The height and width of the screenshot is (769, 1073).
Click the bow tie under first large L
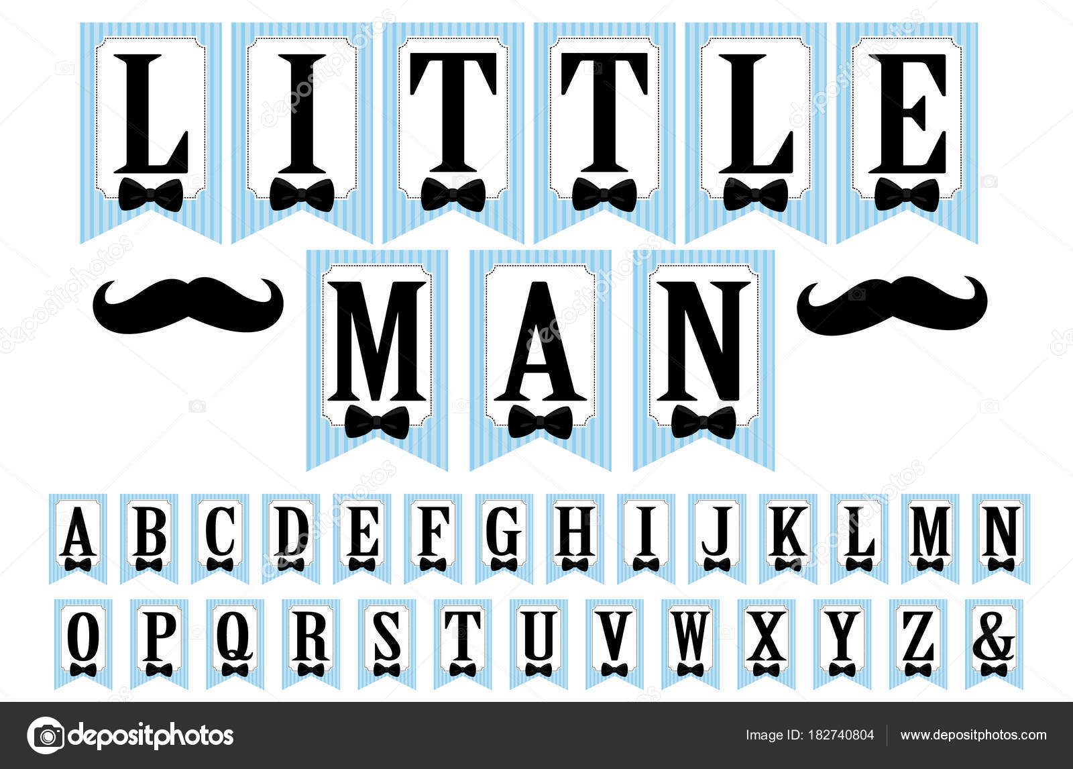pos(151,195)
